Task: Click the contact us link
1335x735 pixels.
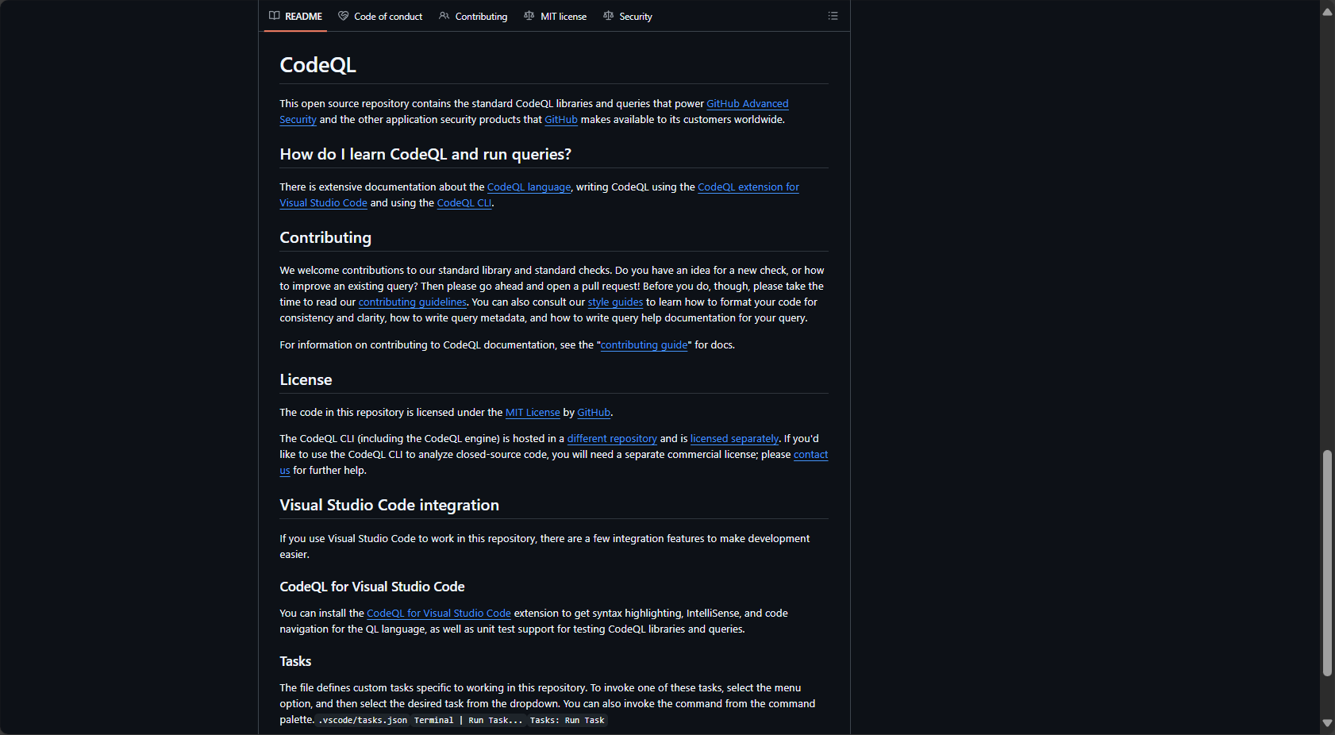Action: click(810, 455)
